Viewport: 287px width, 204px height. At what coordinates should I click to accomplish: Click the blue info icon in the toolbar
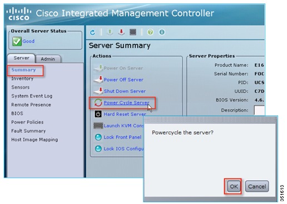pyautogui.click(x=162, y=32)
